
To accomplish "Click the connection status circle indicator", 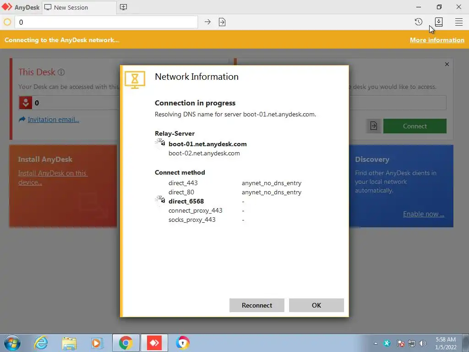I will [x=7, y=22].
